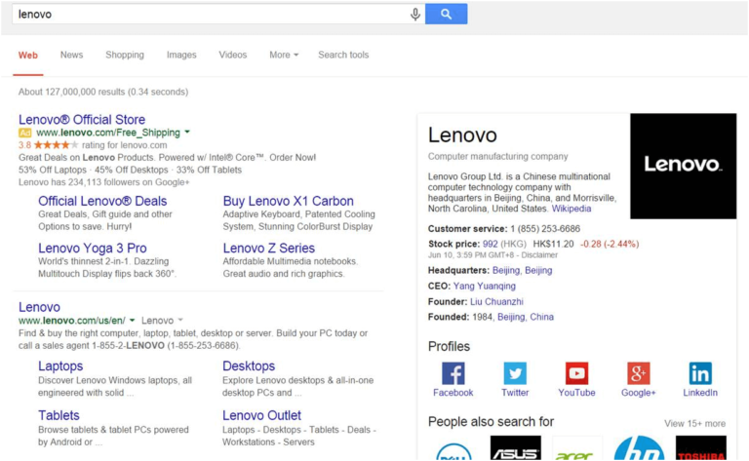Open the Desktops sitelink
Viewport: 749px width, 461px height.
(x=249, y=366)
